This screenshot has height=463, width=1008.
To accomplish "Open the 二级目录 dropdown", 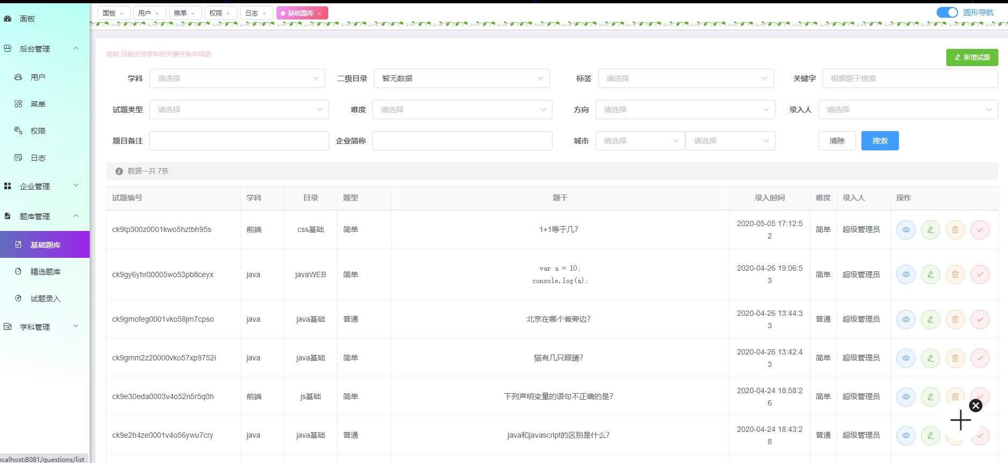I will click(x=462, y=78).
